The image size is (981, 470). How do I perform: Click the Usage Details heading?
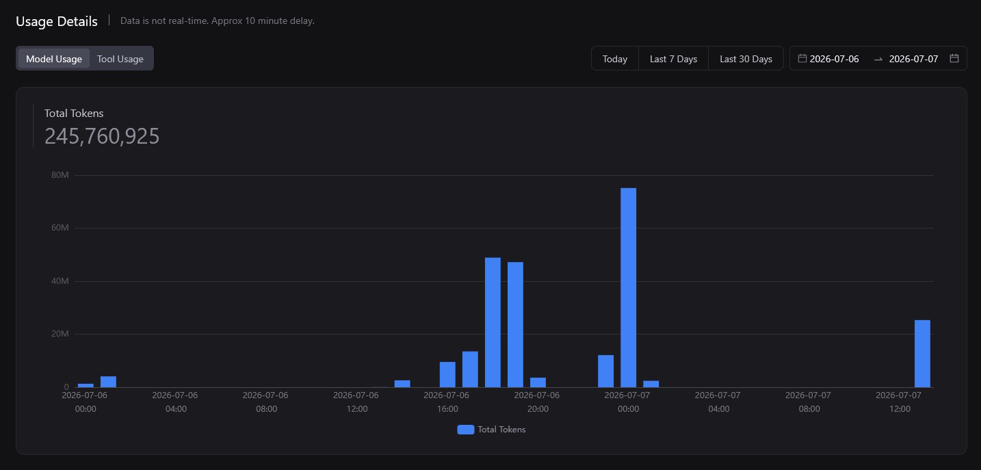click(x=57, y=21)
